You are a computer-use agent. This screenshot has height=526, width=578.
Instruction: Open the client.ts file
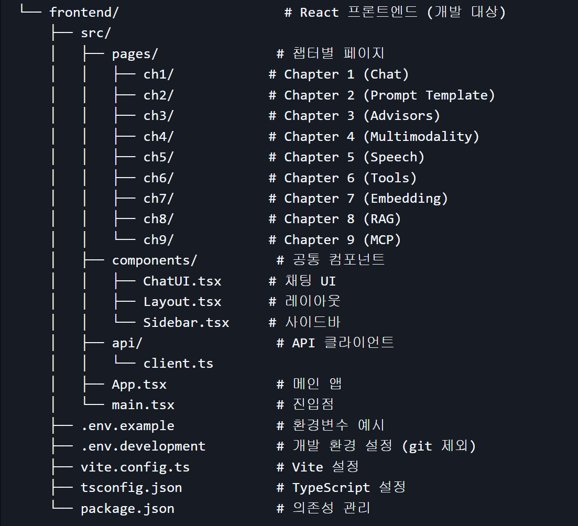178,364
